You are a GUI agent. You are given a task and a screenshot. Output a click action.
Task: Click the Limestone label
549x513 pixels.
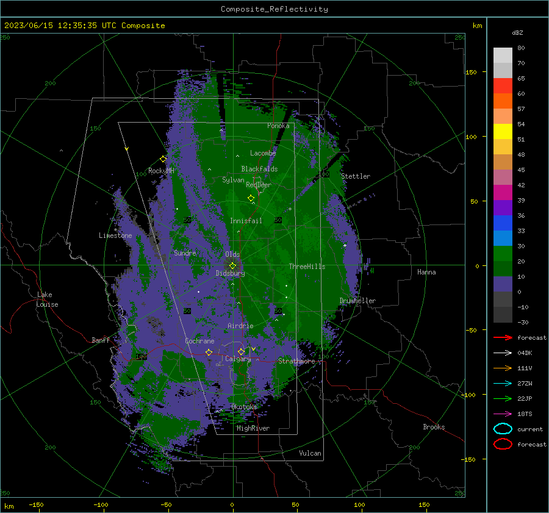click(115, 235)
